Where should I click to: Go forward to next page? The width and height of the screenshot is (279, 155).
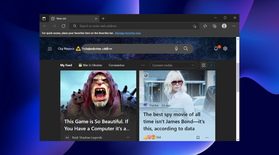(x=54, y=26)
